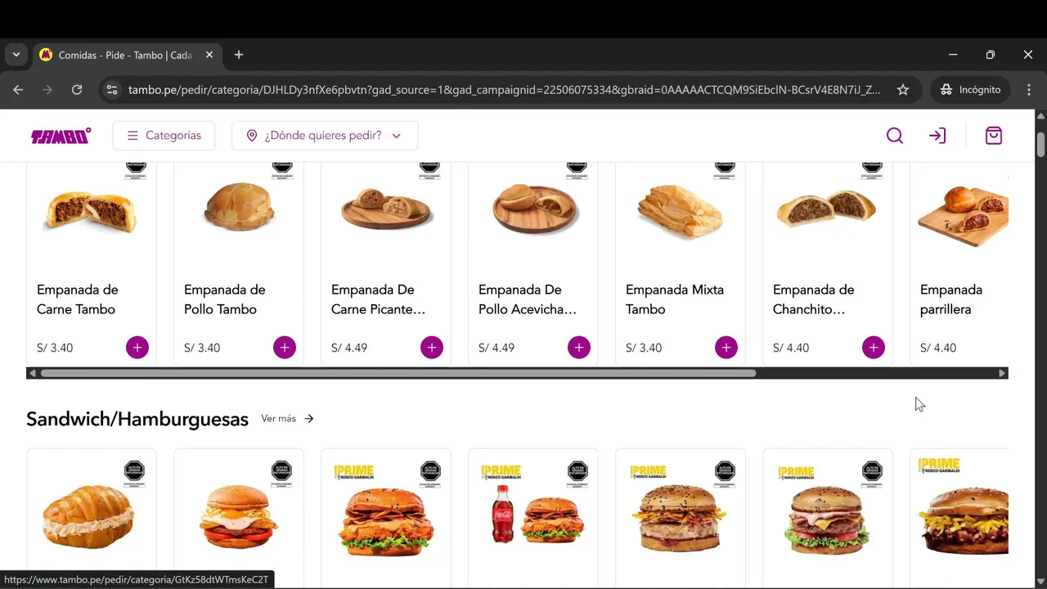The width and height of the screenshot is (1047, 589).
Task: Click the horizontal scrollbar right arrow
Action: 1002,373
